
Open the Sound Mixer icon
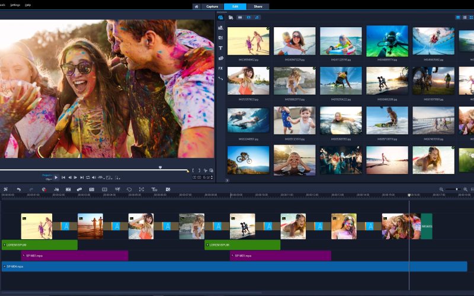click(x=56, y=189)
